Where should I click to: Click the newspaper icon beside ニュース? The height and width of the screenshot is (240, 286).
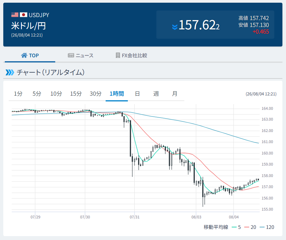pyautogui.click(x=71, y=55)
